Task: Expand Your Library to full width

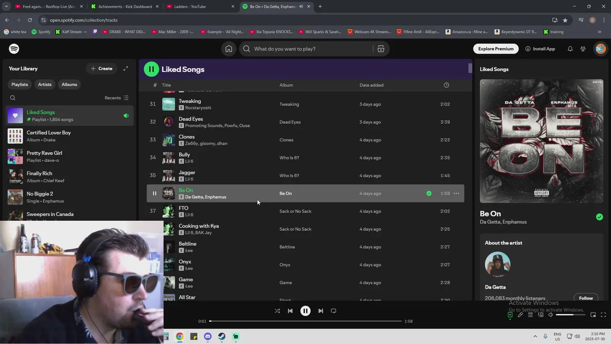Action: pos(126,69)
